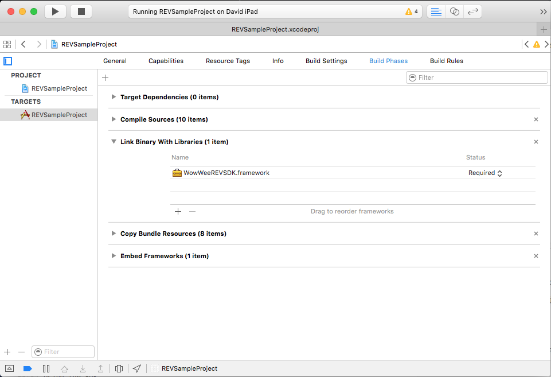
Task: Click the Step over debug button
Action: point(64,368)
